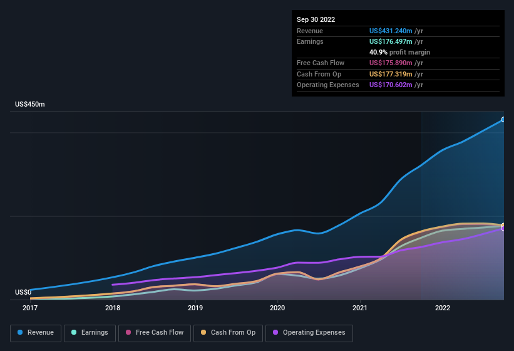Toggle Operating Expenses legend button
Viewport: 514px width, 351px height.
pos(309,333)
